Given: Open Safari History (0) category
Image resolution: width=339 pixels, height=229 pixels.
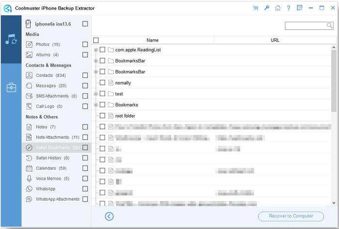Looking at the screenshot, I should pos(57,158).
